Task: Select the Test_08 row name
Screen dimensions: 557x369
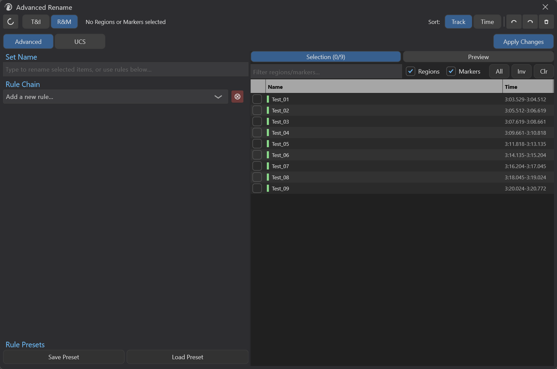Action: (281, 177)
